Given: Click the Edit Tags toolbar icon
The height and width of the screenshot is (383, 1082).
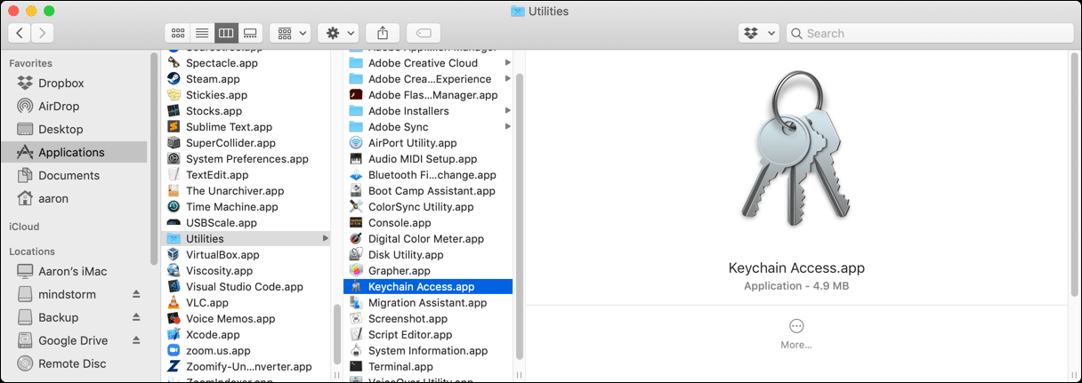Looking at the screenshot, I should pyautogui.click(x=424, y=33).
